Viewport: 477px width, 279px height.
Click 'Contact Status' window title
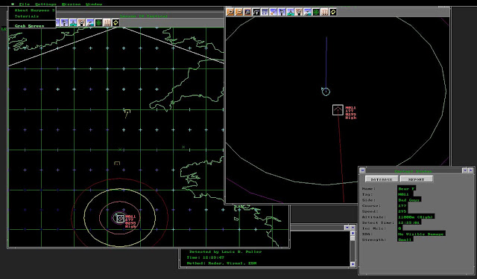point(413,171)
